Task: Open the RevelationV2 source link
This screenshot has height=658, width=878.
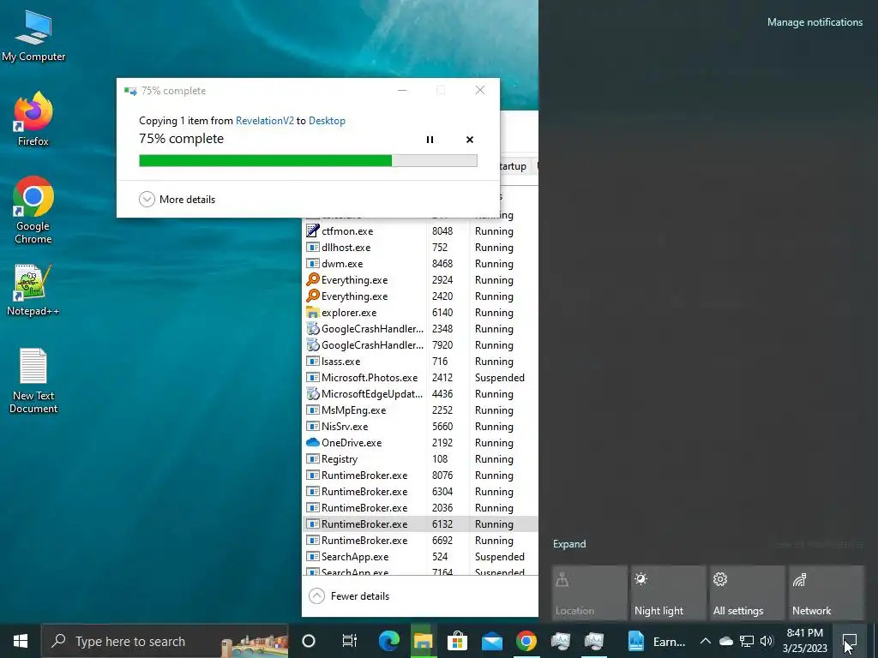Action: pyautogui.click(x=264, y=120)
